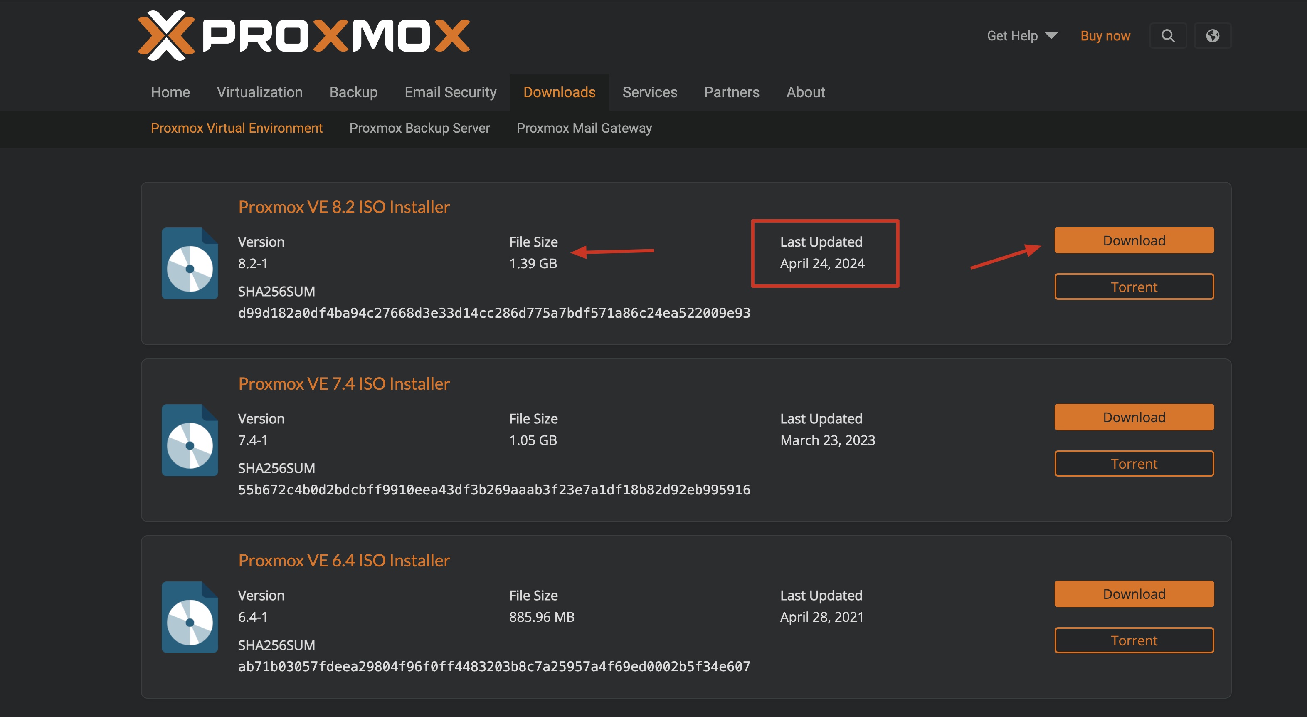The image size is (1307, 717).
Task: Open the Backup menu item
Action: (354, 92)
